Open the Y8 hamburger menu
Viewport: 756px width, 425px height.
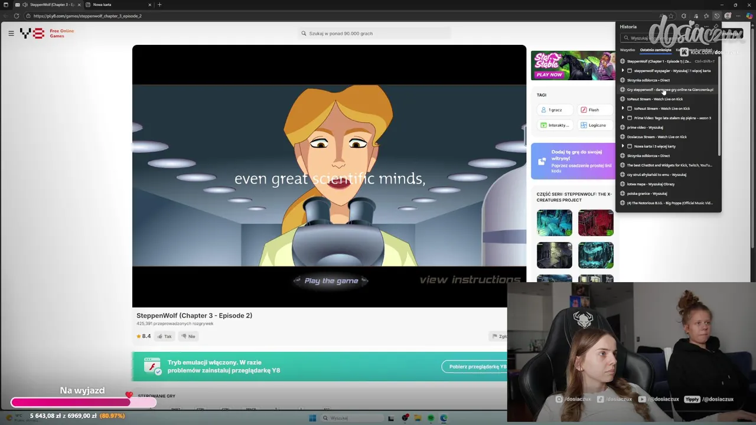point(11,33)
